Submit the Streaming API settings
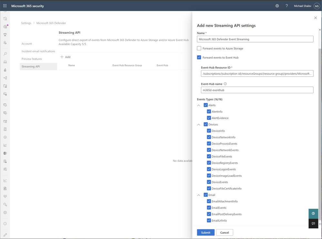322x239 pixels. coord(206,233)
